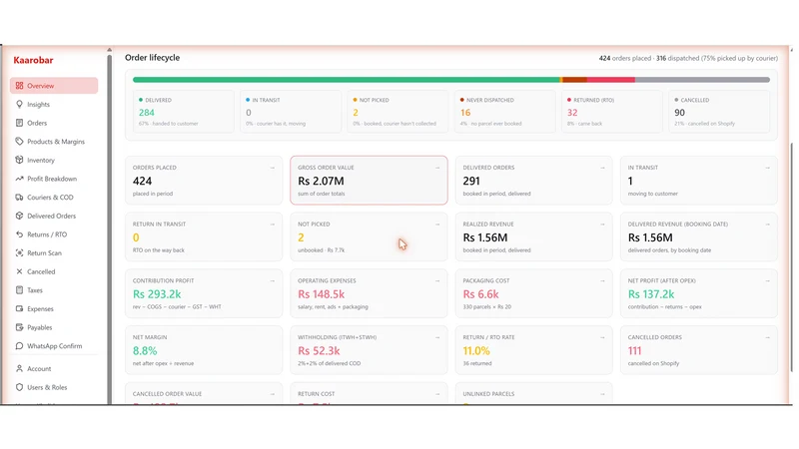The image size is (799, 449).
Task: Click the 'Rs 293.2k' contribution profit value
Action: pyautogui.click(x=157, y=294)
